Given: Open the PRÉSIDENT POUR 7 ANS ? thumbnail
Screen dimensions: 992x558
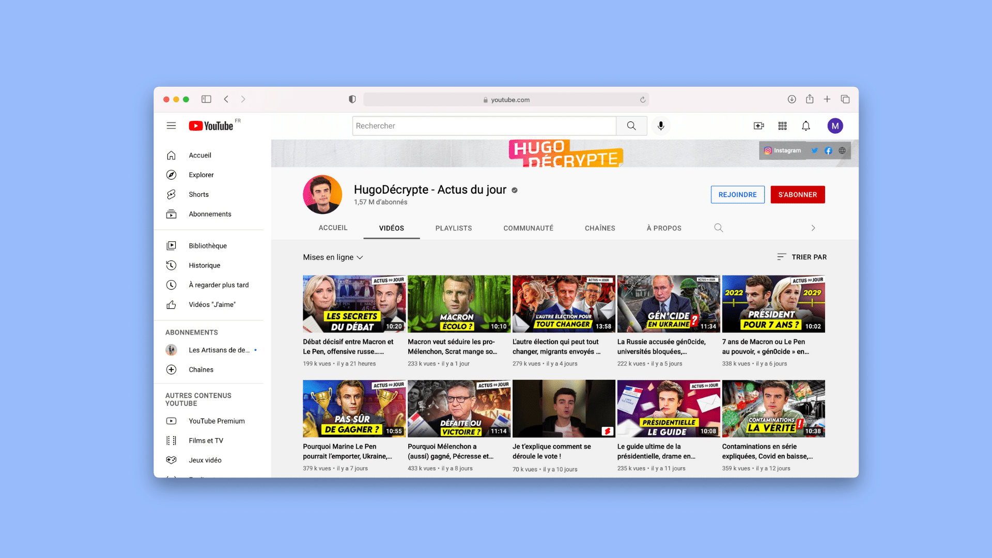Looking at the screenshot, I should [x=773, y=304].
